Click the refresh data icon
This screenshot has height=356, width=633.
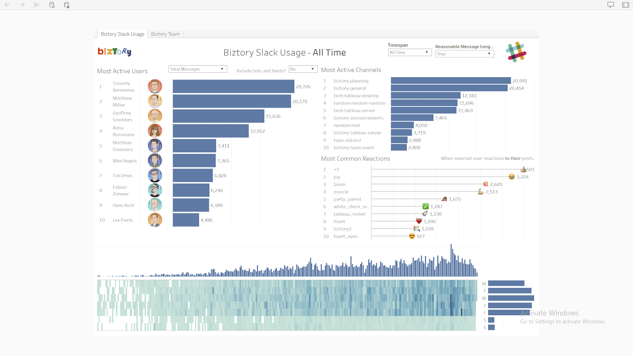point(52,5)
